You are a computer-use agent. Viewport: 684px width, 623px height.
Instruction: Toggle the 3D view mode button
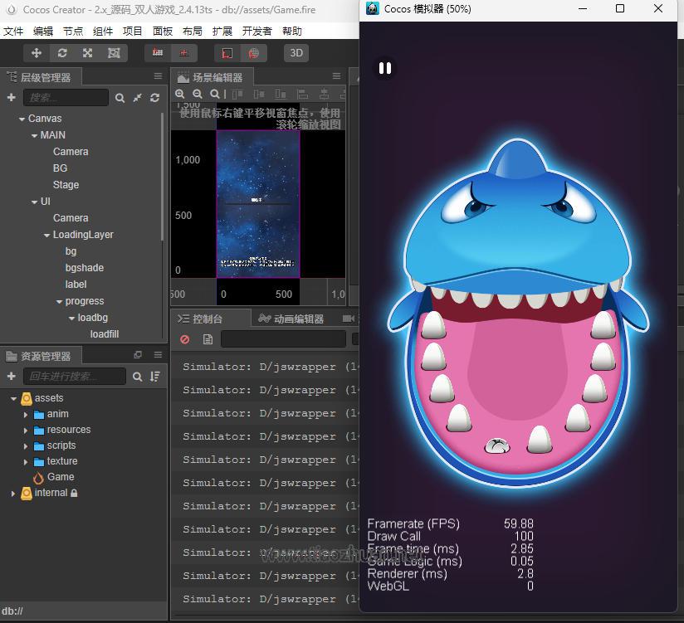point(296,53)
